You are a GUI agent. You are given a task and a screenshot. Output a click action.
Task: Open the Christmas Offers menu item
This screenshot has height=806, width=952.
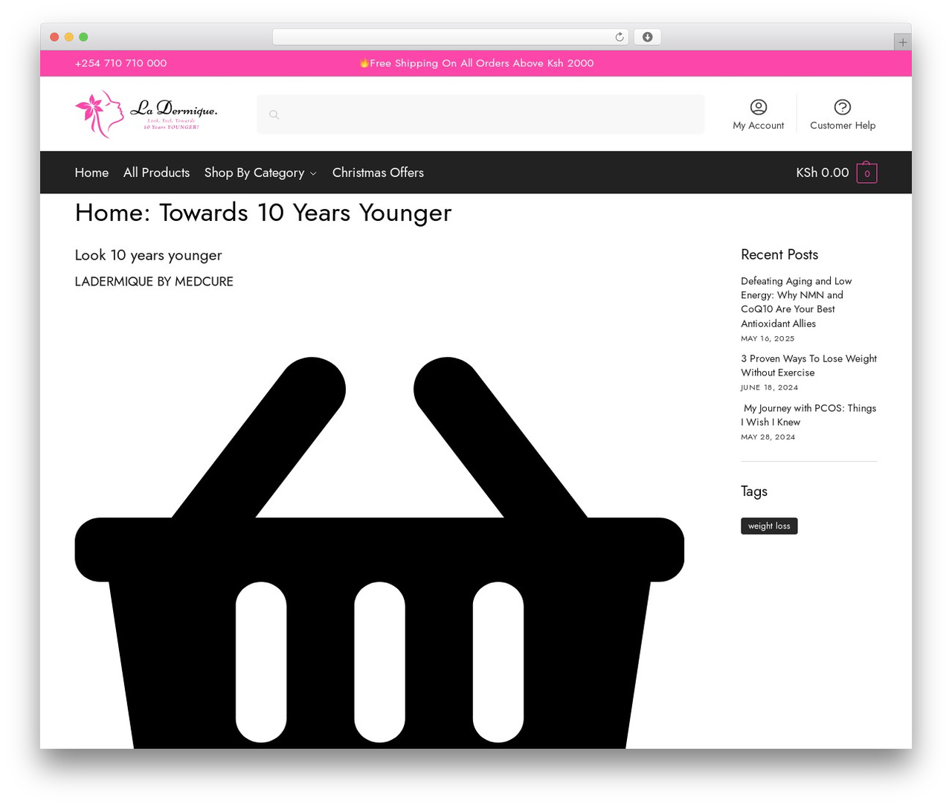[x=378, y=173]
